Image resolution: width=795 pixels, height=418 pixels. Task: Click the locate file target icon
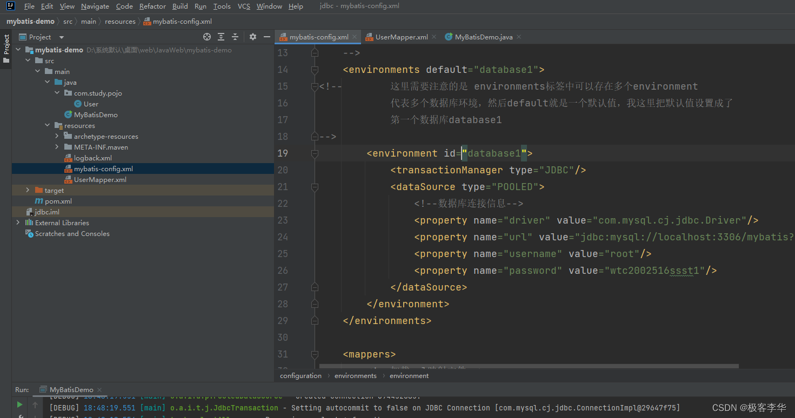[206, 37]
